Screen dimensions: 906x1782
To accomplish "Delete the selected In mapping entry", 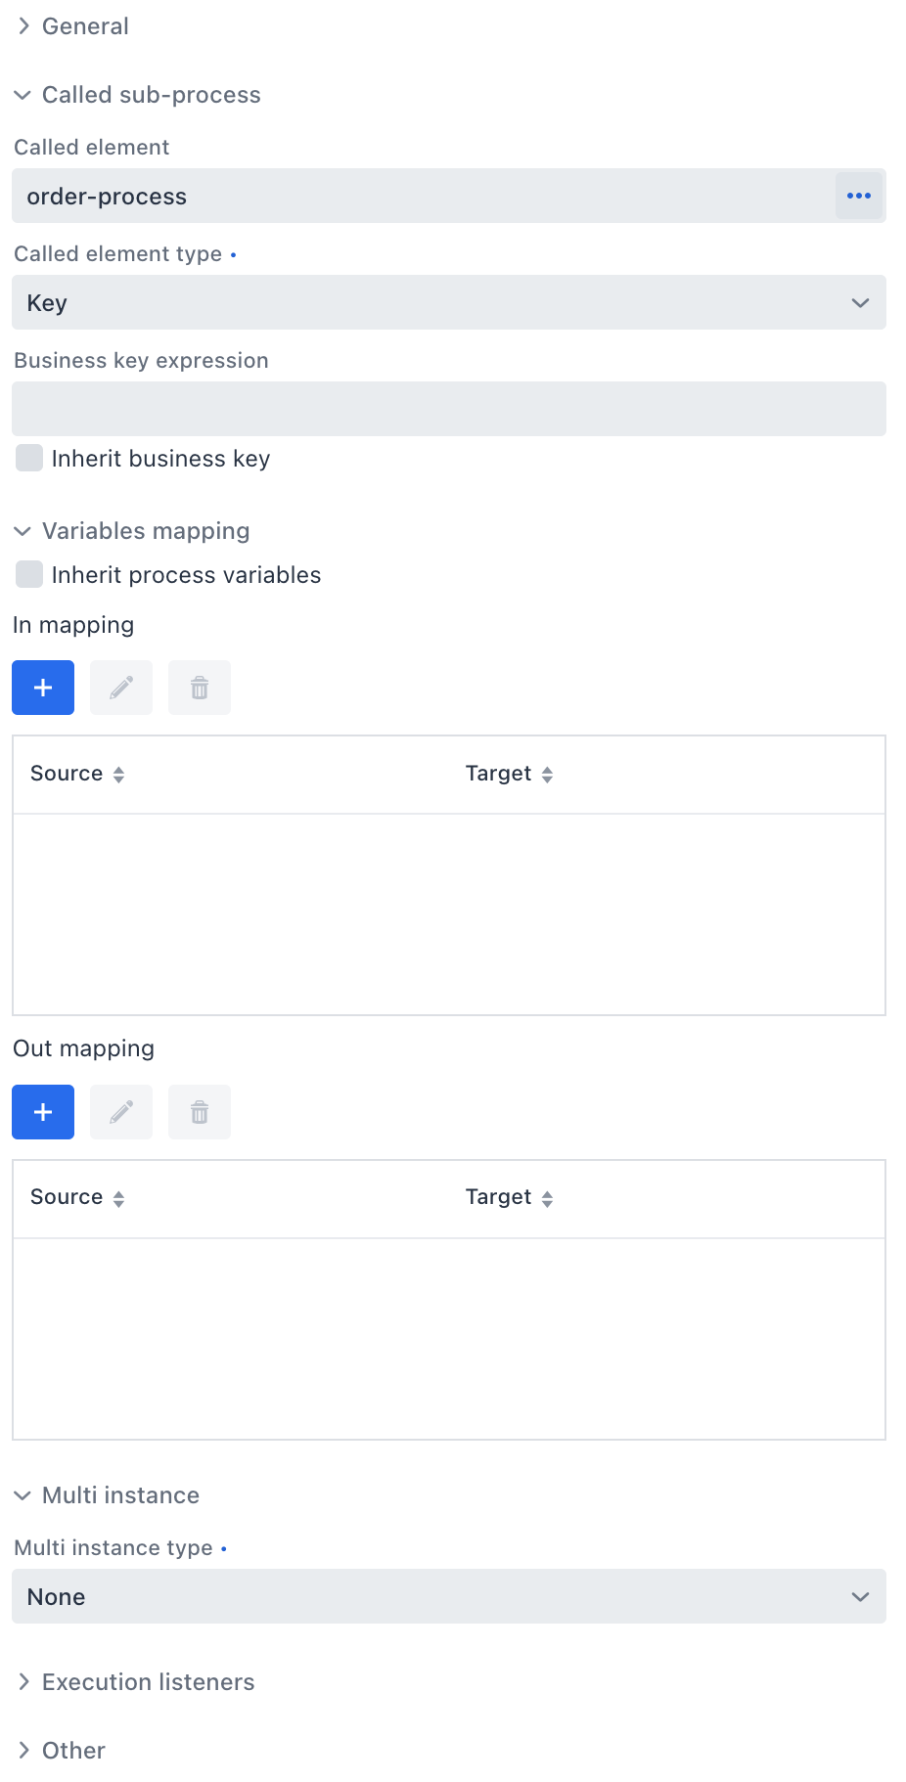I will (x=199, y=688).
